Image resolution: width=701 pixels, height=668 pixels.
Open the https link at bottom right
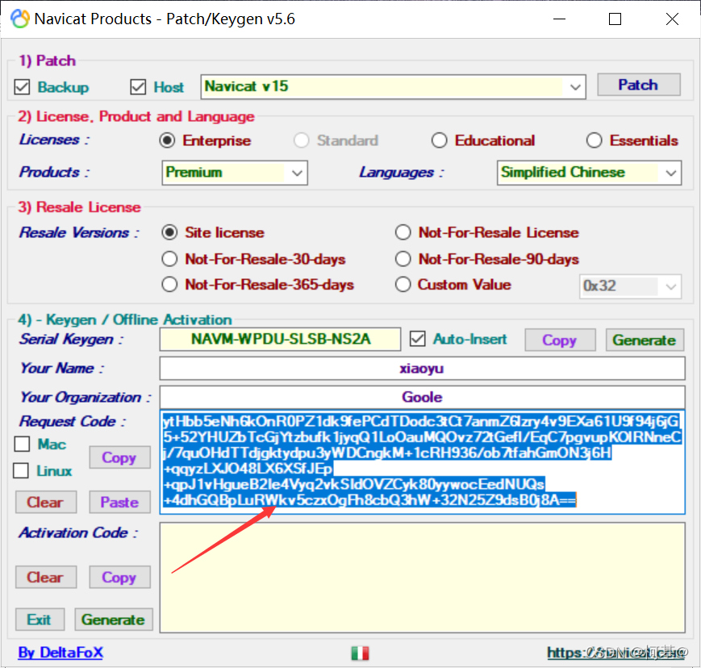click(617, 653)
